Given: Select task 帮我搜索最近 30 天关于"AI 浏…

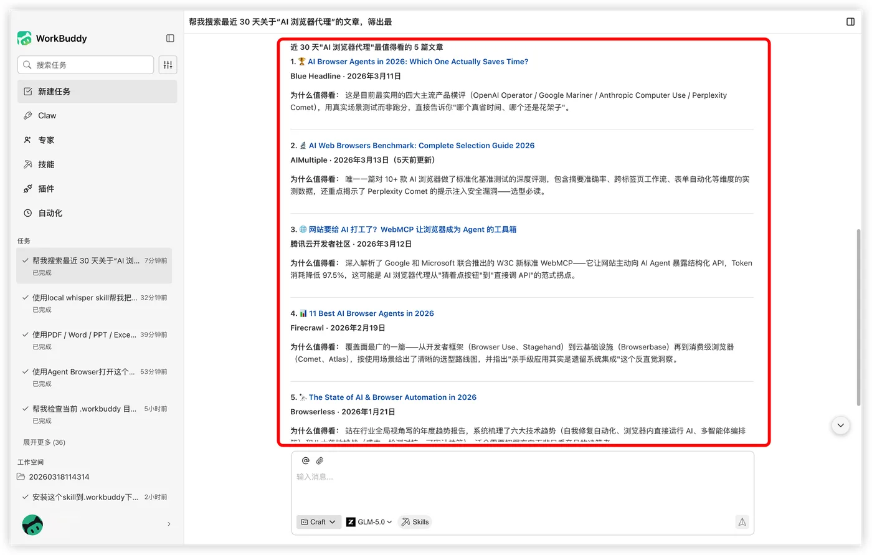Looking at the screenshot, I should (x=94, y=266).
